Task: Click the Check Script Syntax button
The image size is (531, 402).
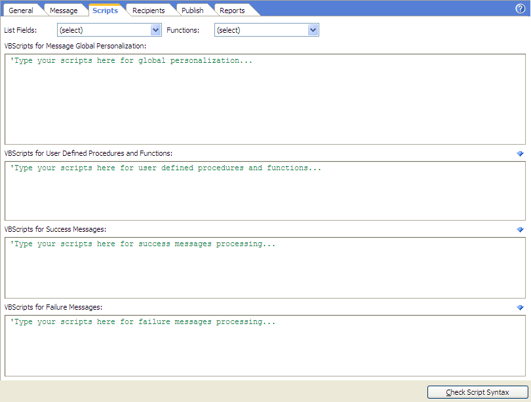Action: [477, 392]
